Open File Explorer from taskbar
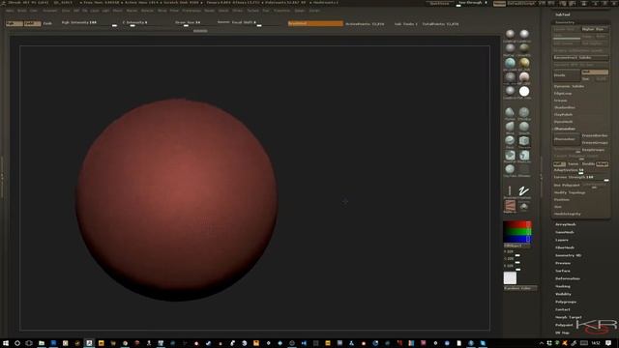The image size is (619, 348). point(41,343)
